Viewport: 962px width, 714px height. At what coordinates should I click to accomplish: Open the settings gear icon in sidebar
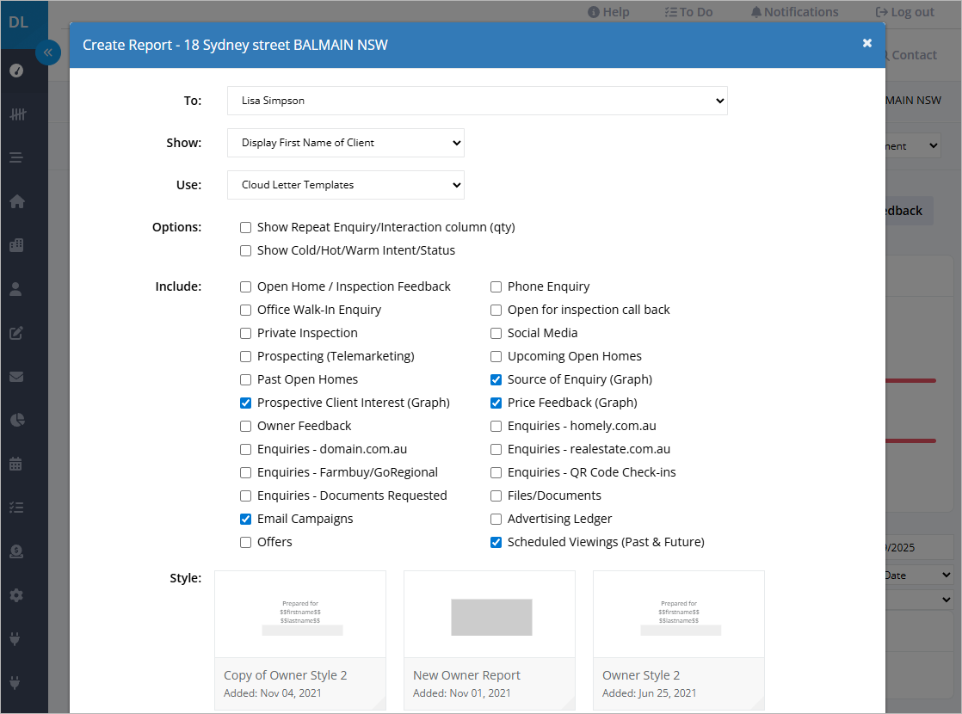pyautogui.click(x=16, y=595)
